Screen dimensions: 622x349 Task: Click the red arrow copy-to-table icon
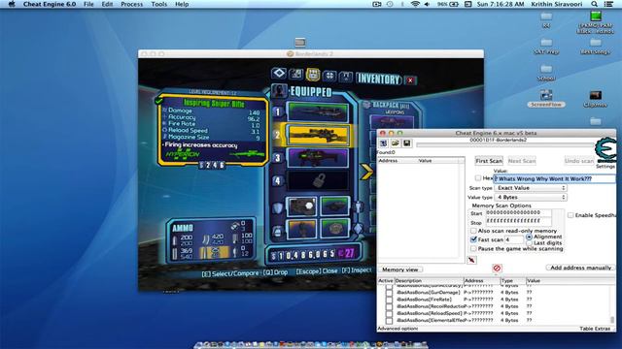(471, 260)
